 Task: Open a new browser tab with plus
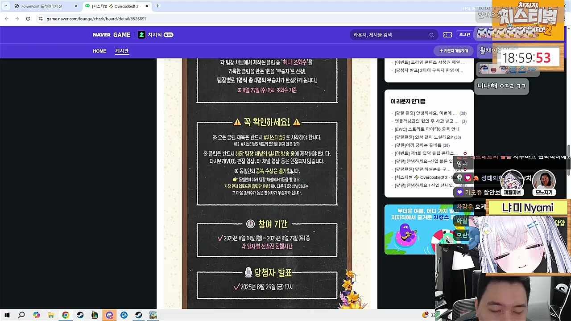pos(157,6)
